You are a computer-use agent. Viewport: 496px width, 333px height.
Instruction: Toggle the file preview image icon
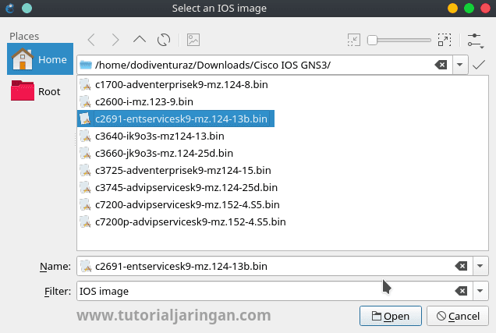(193, 40)
